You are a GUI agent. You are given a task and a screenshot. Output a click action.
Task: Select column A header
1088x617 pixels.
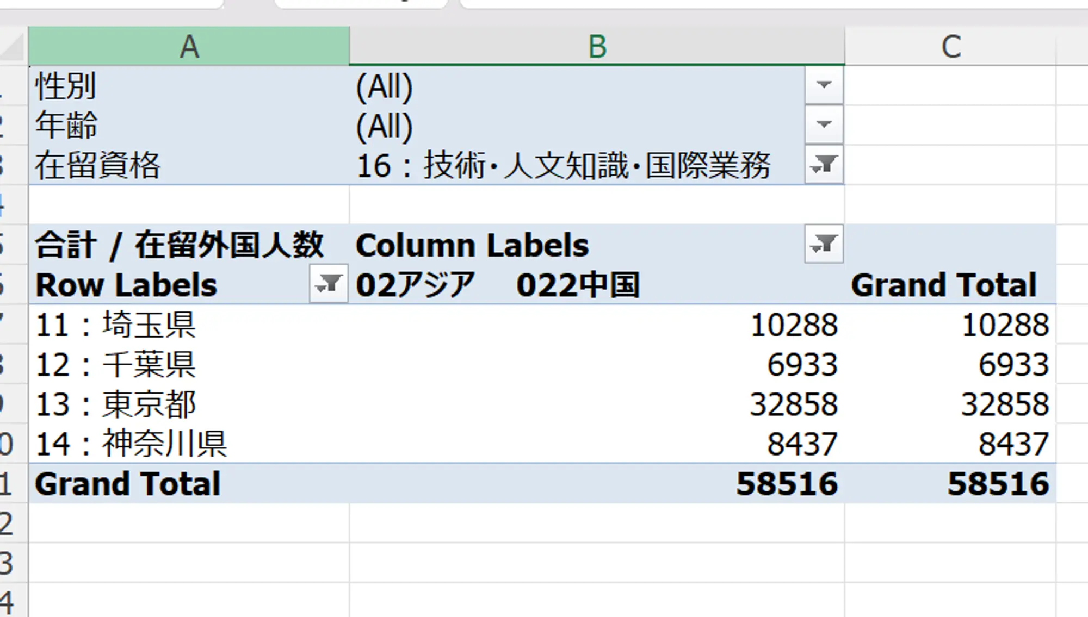point(189,46)
